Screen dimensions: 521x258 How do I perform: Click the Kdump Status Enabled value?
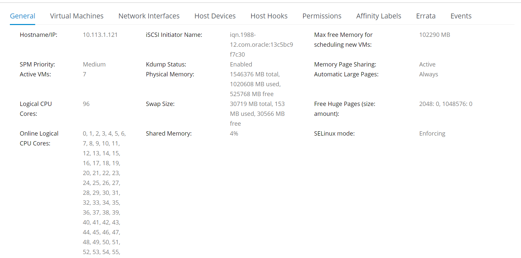241,64
